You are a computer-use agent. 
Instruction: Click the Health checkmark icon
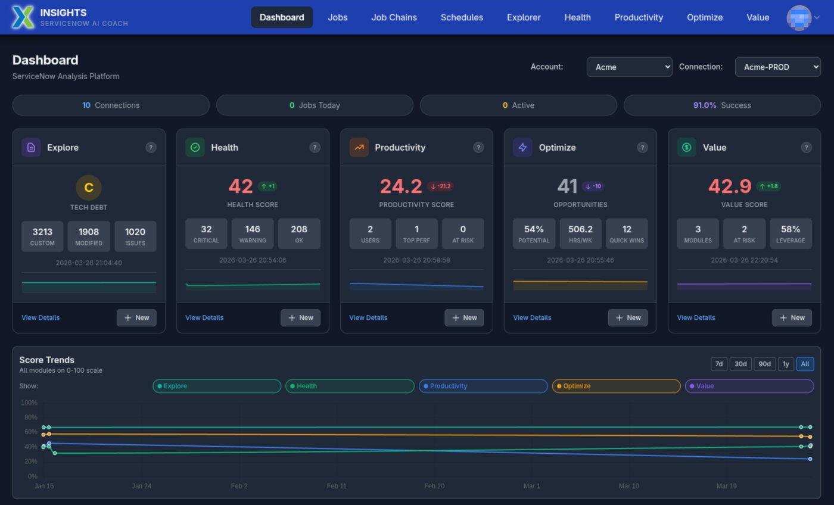coord(195,147)
